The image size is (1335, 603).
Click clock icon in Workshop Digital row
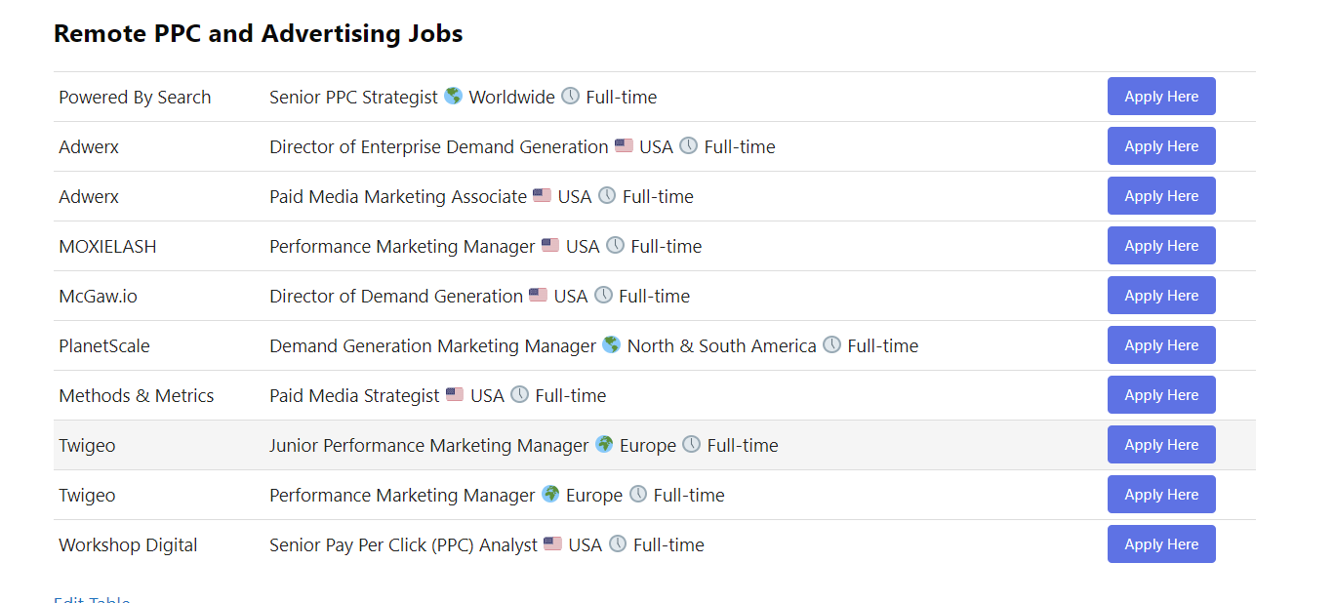618,543
